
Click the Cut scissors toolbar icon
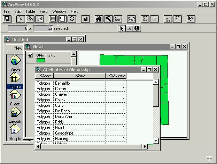(21, 19)
